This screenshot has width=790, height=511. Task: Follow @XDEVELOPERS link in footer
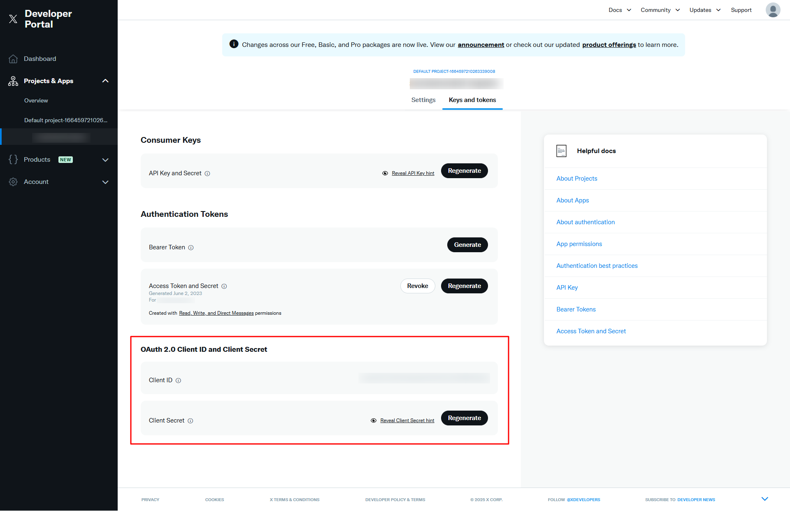pyautogui.click(x=583, y=500)
